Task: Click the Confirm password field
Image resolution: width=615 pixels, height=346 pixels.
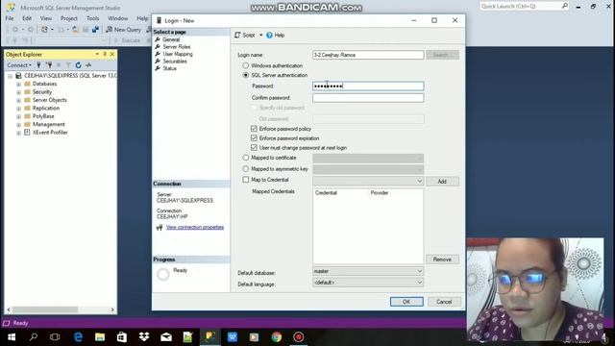Action: pos(368,98)
